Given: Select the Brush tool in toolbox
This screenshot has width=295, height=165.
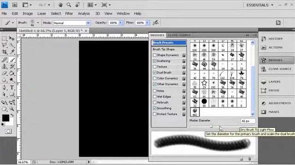Looking at the screenshot, I should (12, 60).
